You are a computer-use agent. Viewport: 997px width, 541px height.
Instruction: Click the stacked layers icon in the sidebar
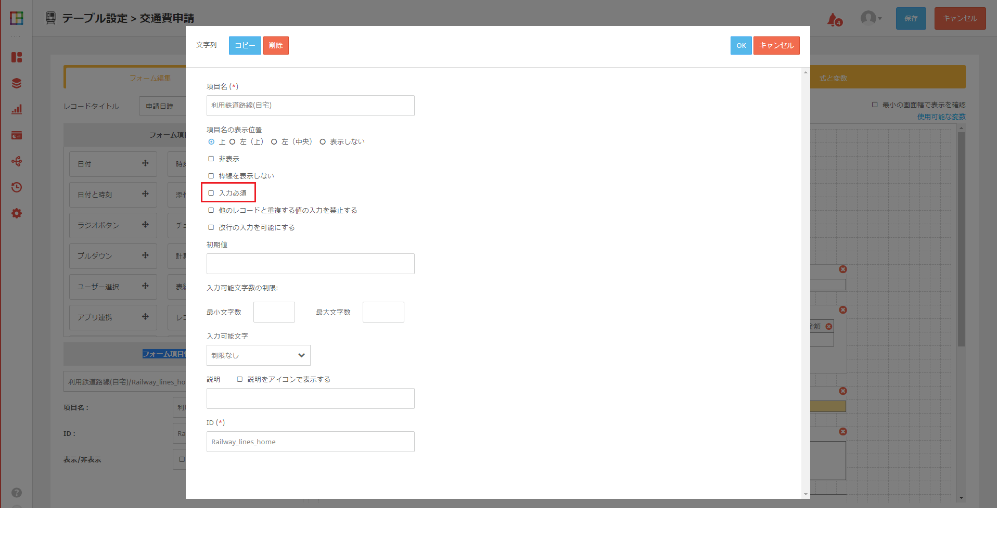17,83
